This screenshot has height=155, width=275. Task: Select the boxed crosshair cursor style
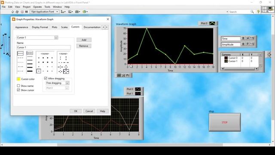point(66,71)
